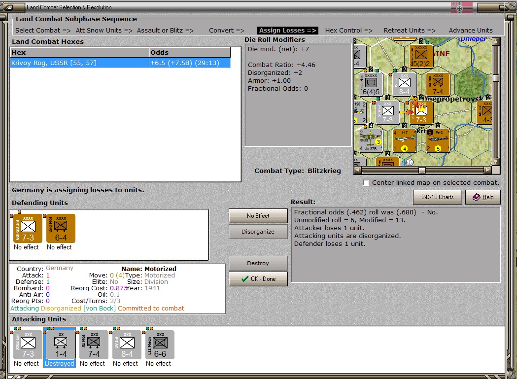Select the XI Mot 7-4 attacking unit
Viewport: 517px width, 379px height.
click(94, 345)
